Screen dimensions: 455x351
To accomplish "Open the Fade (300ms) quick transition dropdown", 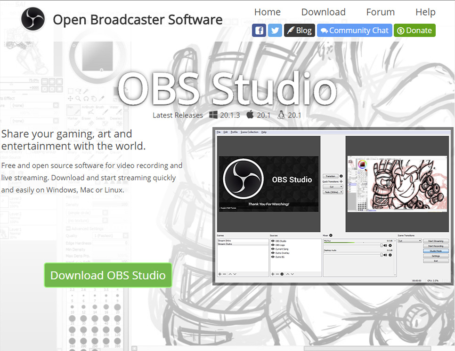I will tap(333, 192).
